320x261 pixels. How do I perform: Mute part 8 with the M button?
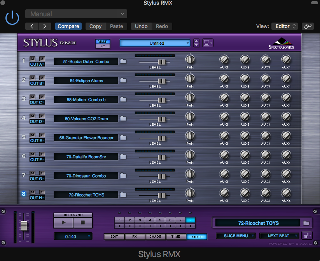pyautogui.click(x=32, y=192)
